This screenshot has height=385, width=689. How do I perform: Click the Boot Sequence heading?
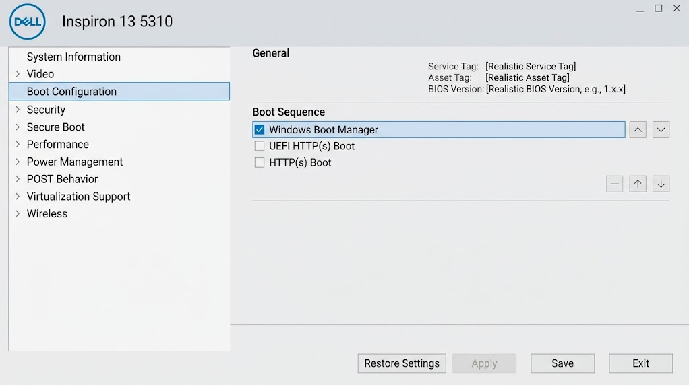click(x=289, y=112)
